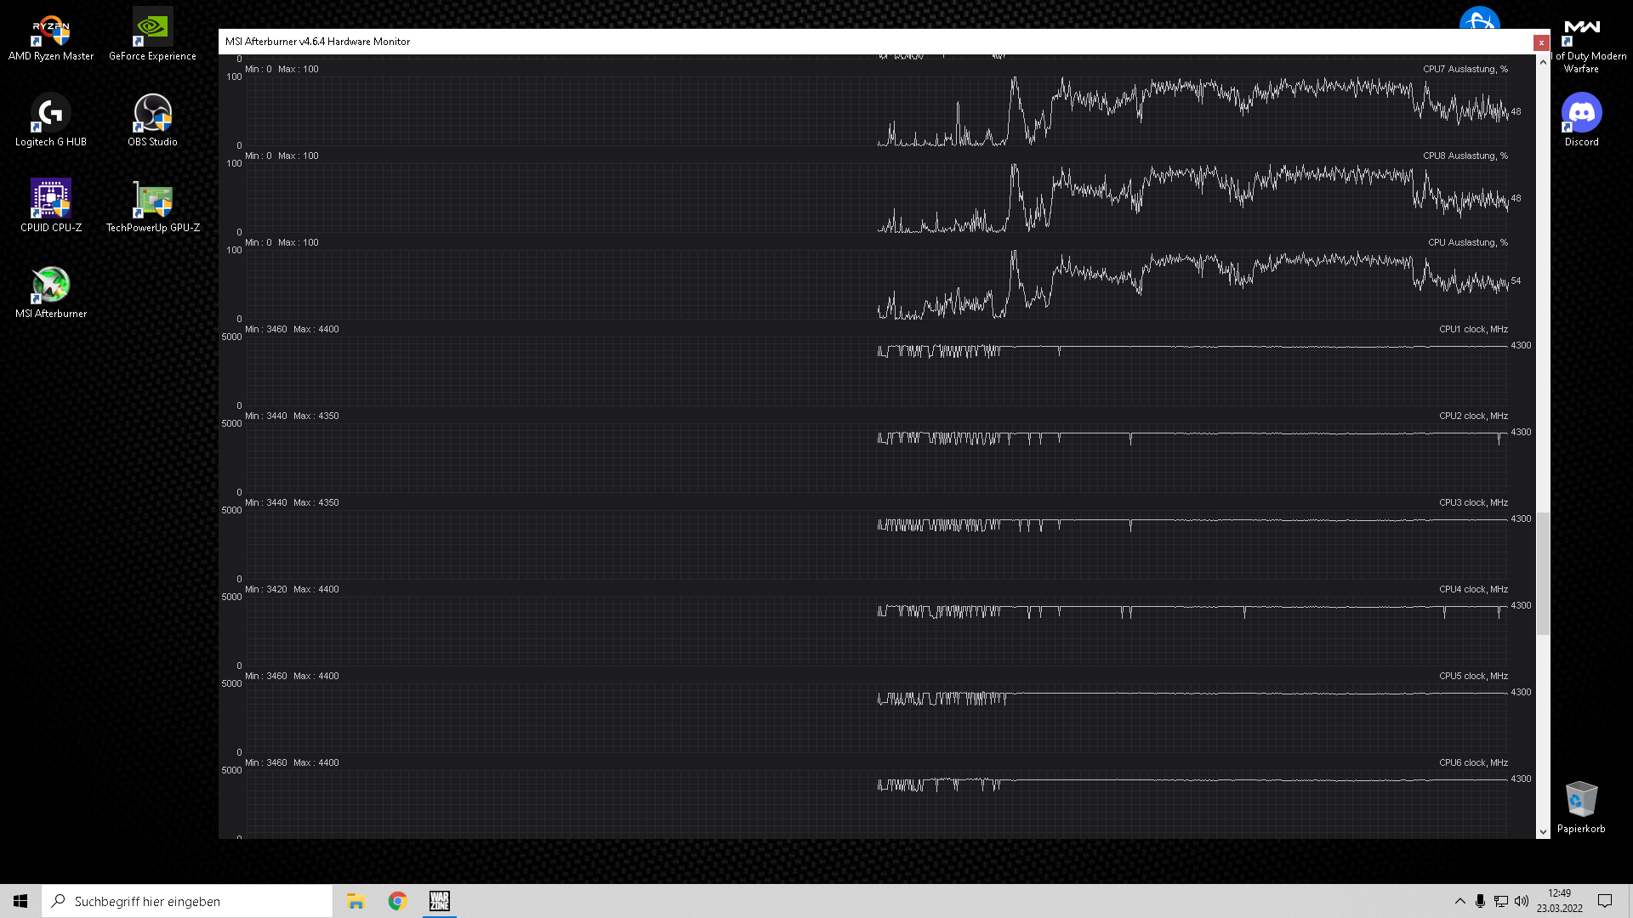The height and width of the screenshot is (918, 1633).
Task: Open the GeForce Experience desktop shortcut
Action: click(x=153, y=29)
